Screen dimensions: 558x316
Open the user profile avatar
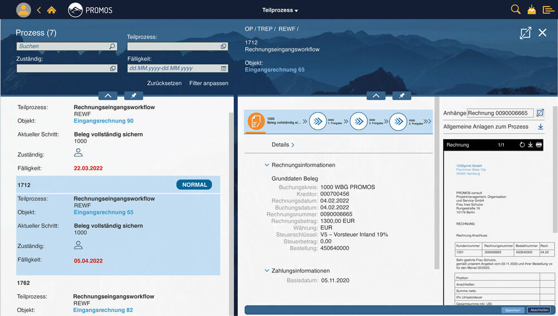click(23, 10)
